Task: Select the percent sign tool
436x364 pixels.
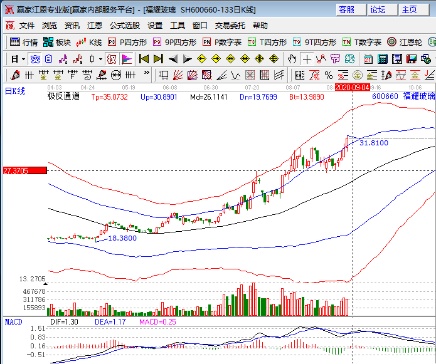Action: (x=329, y=75)
